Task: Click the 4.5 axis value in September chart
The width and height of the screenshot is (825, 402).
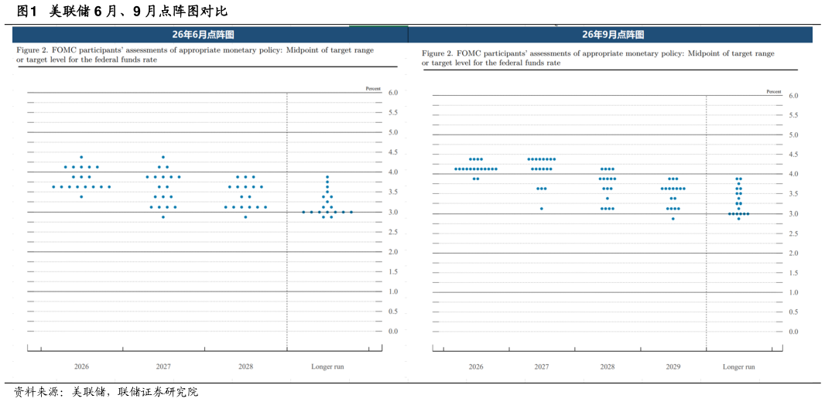Action: pos(793,155)
